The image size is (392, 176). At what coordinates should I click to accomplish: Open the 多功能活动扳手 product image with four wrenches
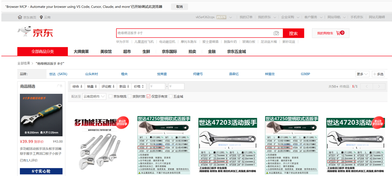click(x=102, y=145)
